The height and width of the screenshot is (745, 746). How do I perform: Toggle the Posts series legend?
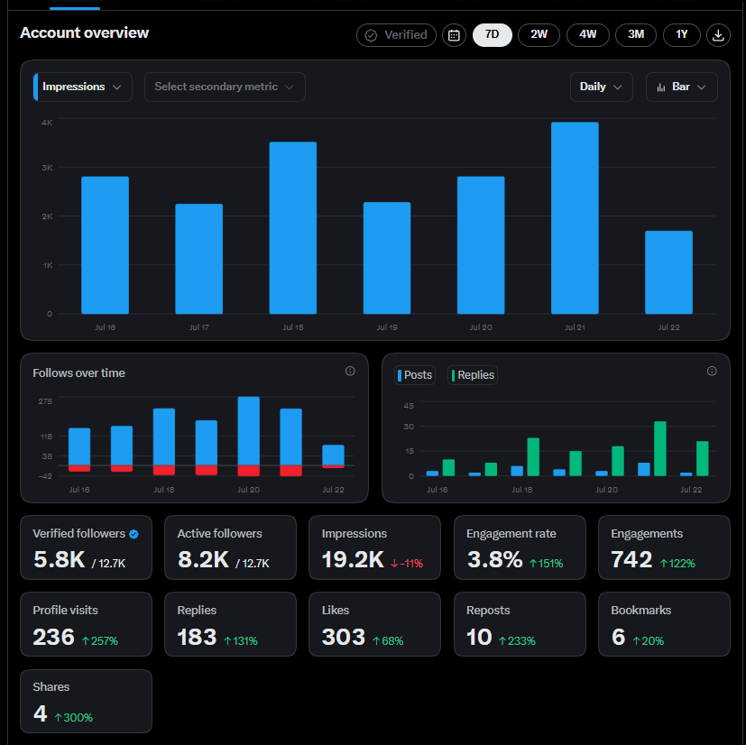(415, 375)
